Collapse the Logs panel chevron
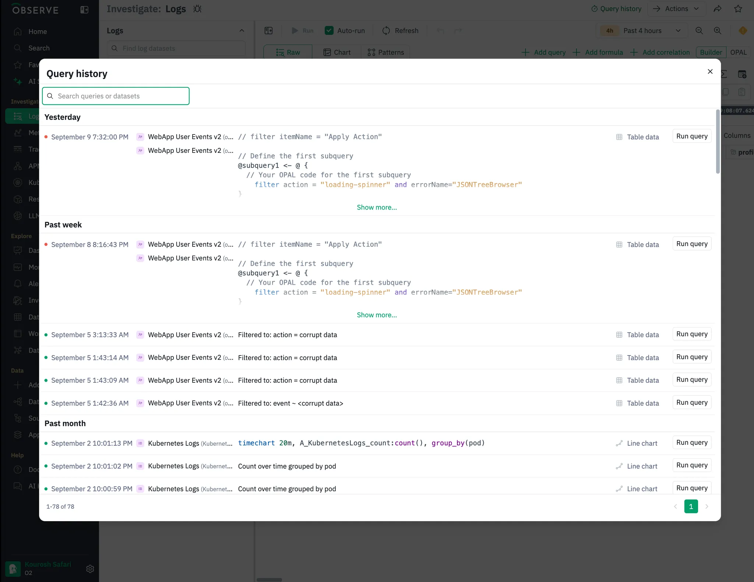 click(242, 31)
